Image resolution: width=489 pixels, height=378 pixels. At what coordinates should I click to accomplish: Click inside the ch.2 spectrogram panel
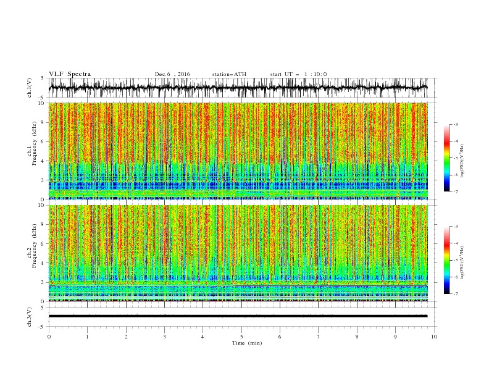pyautogui.click(x=238, y=253)
